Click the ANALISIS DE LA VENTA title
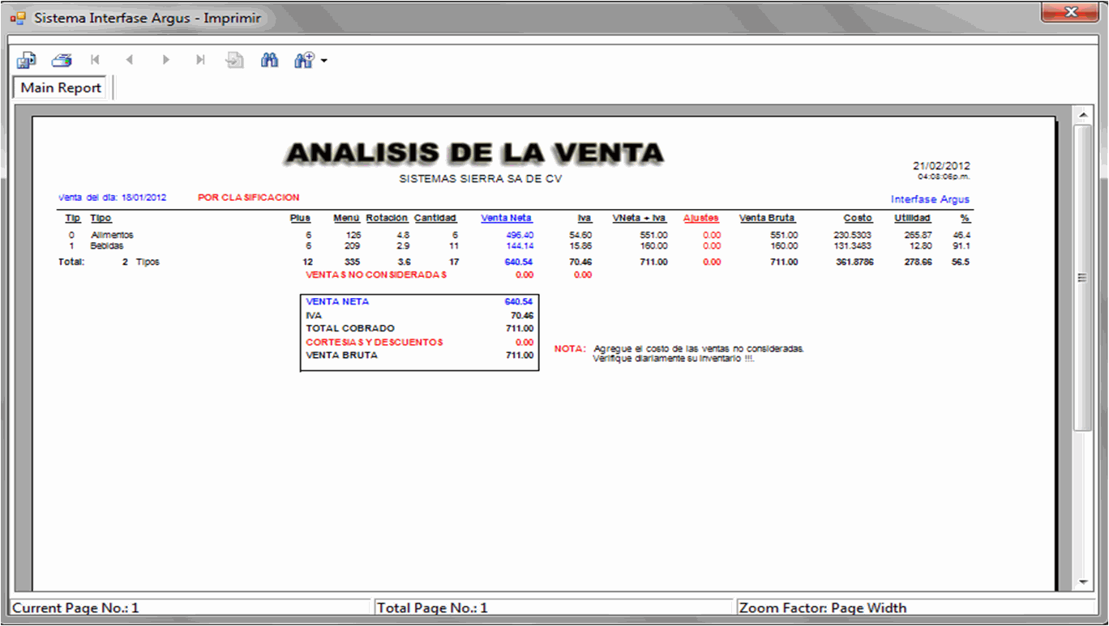 click(475, 152)
